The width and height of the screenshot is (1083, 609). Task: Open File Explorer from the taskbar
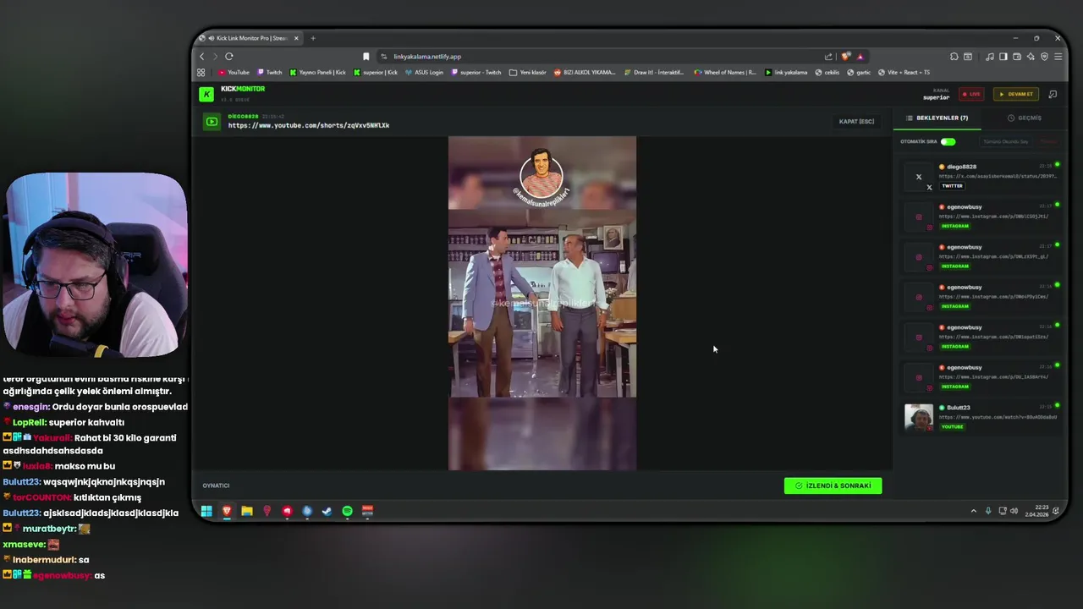pyautogui.click(x=247, y=511)
